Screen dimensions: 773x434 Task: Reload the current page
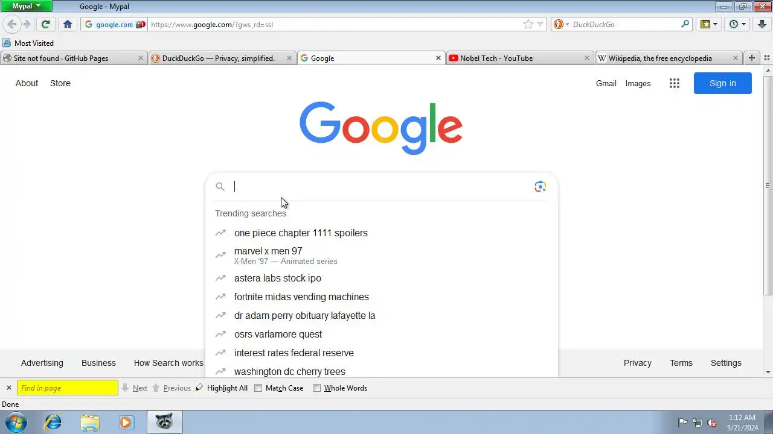point(45,24)
